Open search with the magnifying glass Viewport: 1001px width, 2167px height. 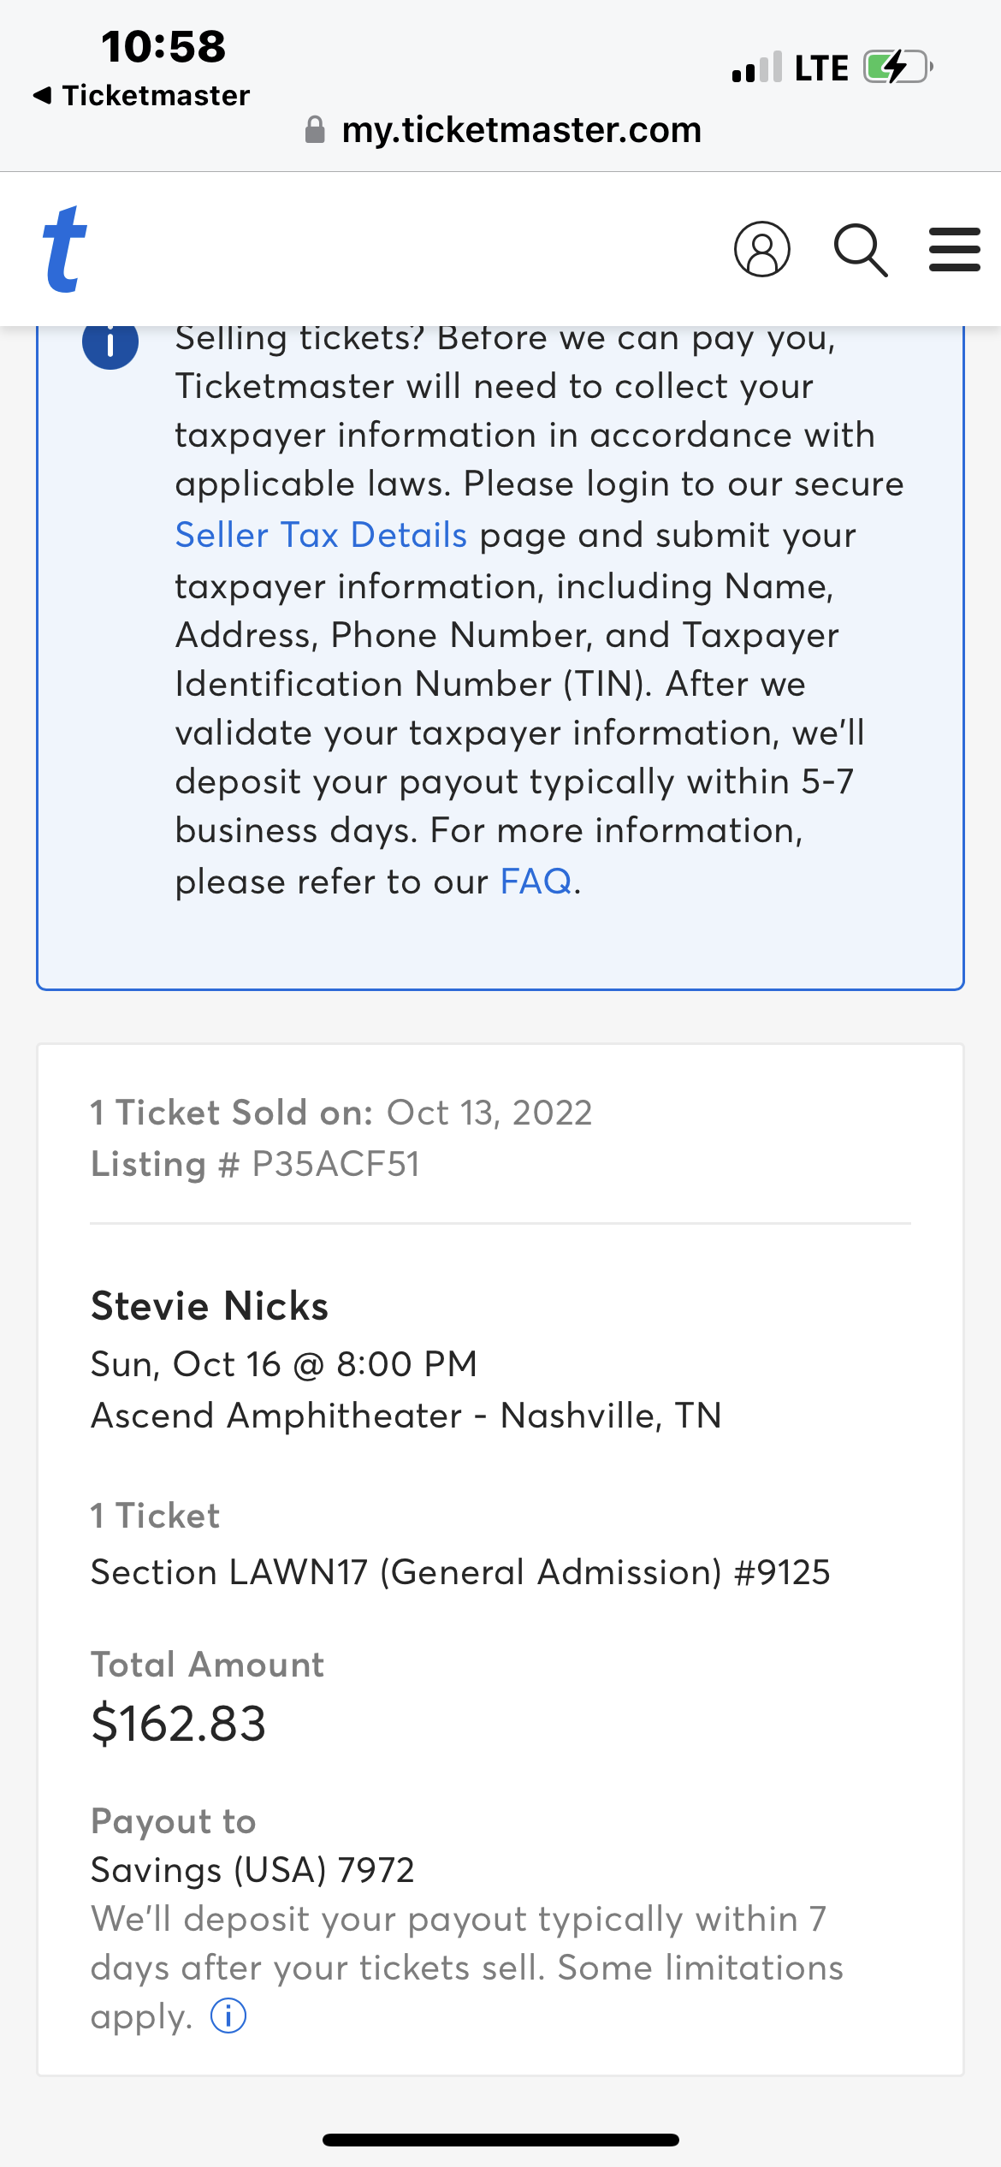tap(860, 250)
